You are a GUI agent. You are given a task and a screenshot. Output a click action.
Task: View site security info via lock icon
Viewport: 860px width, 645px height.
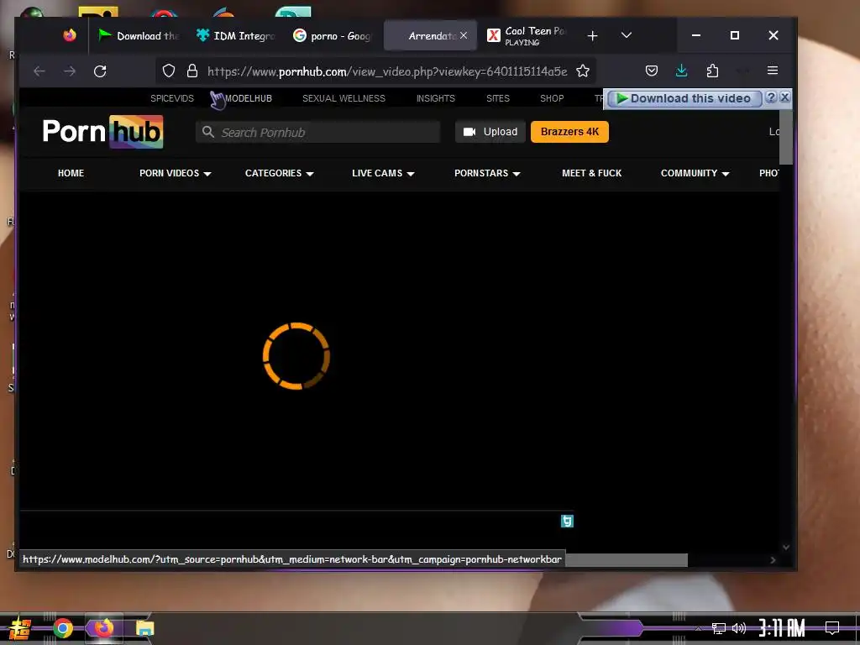click(192, 71)
